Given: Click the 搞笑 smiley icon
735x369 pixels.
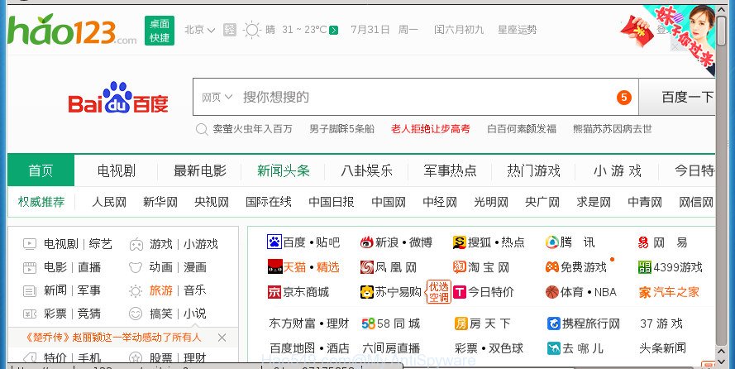Looking at the screenshot, I should [136, 314].
